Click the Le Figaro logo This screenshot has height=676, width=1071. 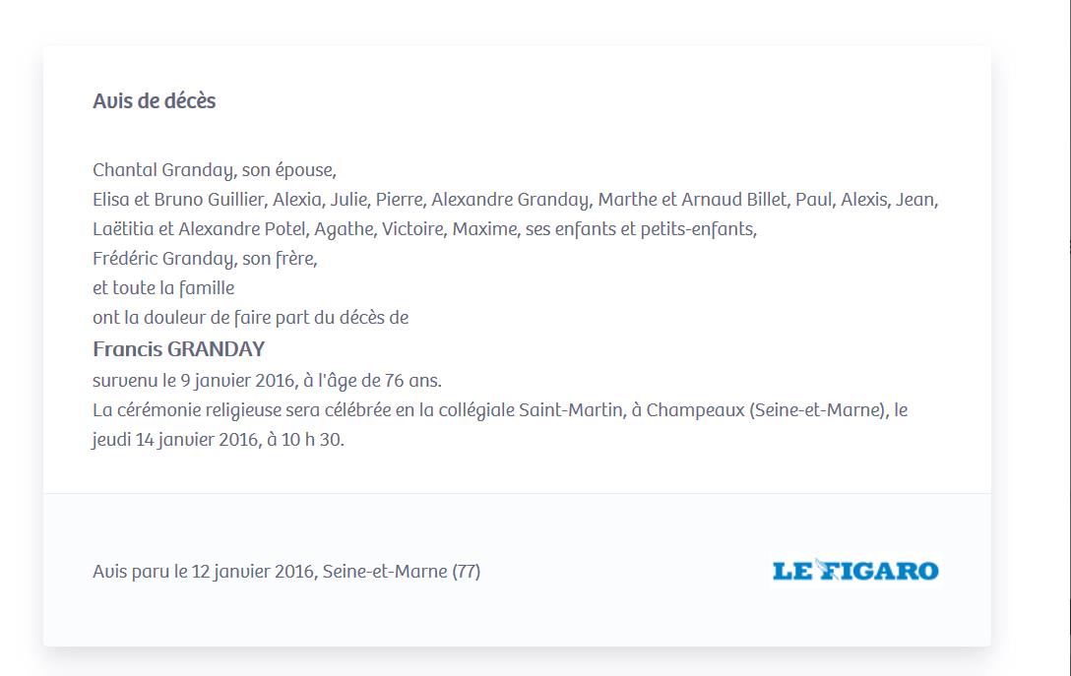855,570
